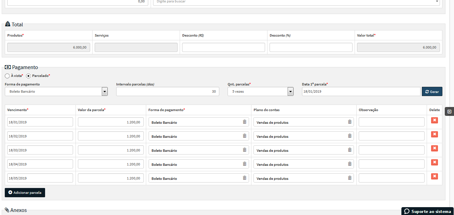Click the Adicionar parcela button

(25, 192)
